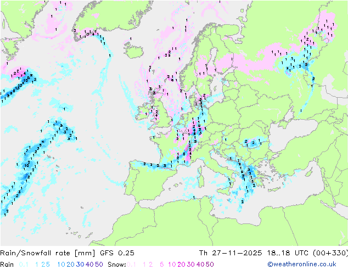Click the rain legend value 10

click(61, 265)
